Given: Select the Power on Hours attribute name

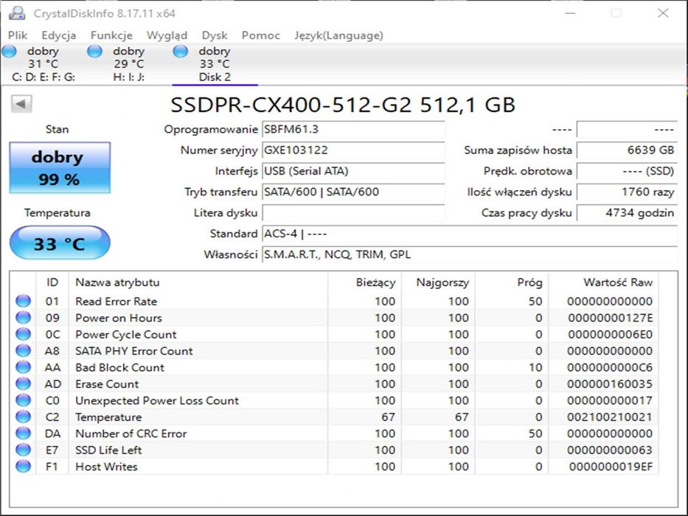Looking at the screenshot, I should 119,318.
